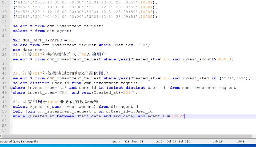Click 'invest_item' on line 43

coord(195,78)
